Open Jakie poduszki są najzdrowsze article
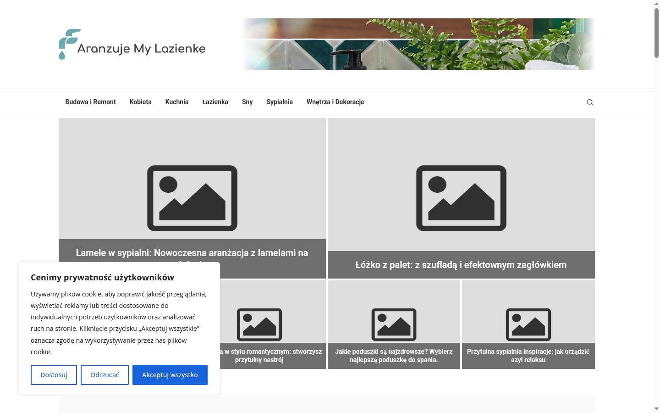This screenshot has height=413, width=660. 394,356
